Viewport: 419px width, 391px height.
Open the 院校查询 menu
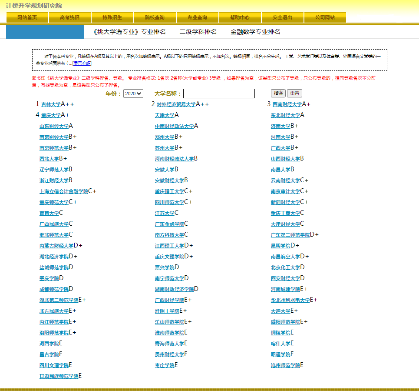coord(155,17)
